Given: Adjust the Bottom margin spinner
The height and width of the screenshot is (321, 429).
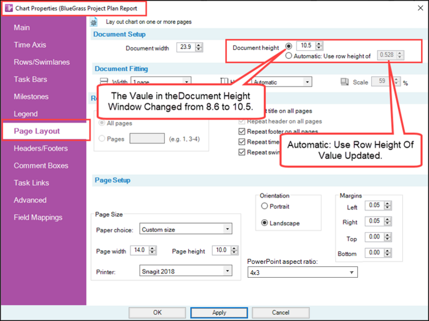Looking at the screenshot, I should tap(387, 252).
